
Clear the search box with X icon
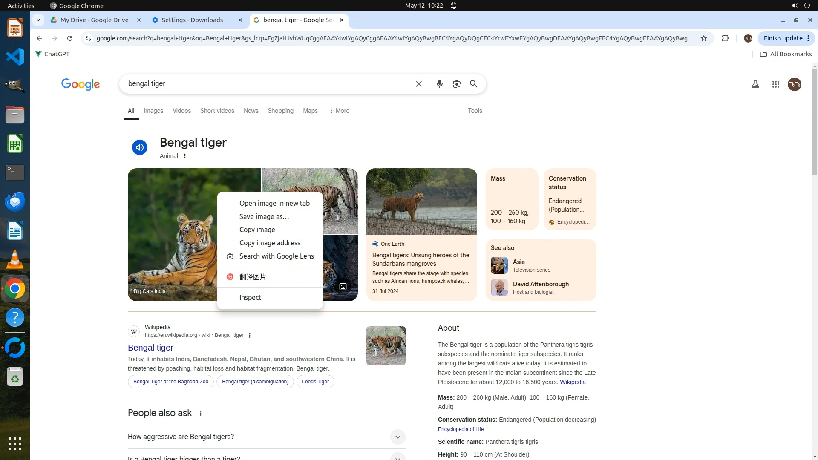[x=418, y=84]
